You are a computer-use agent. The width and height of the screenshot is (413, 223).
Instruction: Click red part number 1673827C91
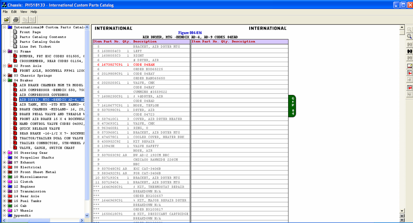point(112,65)
